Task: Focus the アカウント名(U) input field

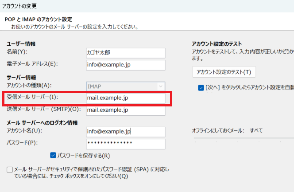Action: tap(126, 132)
